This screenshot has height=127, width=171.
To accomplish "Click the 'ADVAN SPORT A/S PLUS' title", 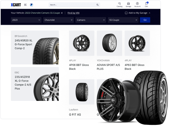I will coord(108,67).
